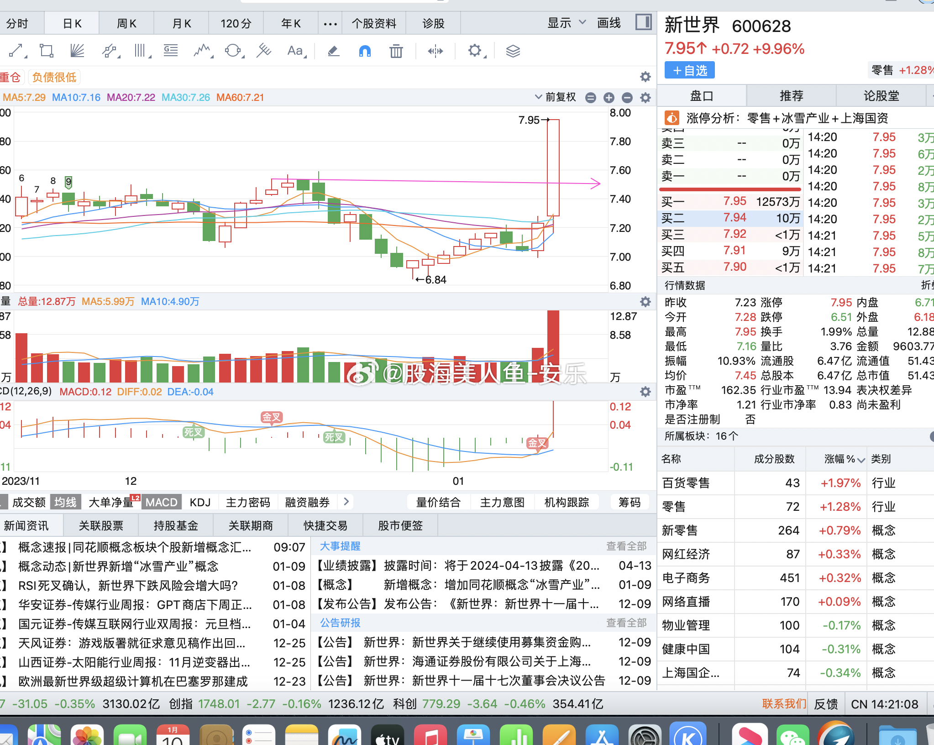
Task: Switch on the MACD indicator view
Action: click(x=161, y=502)
